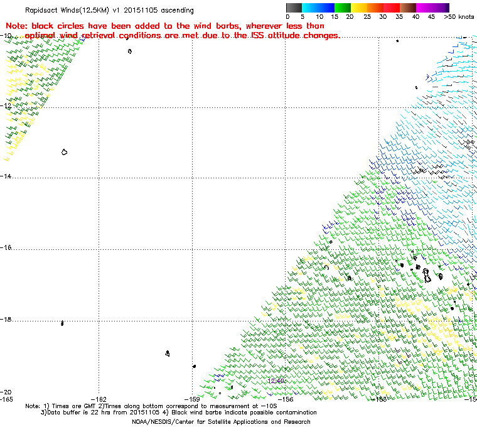Click the '-162' longitude axis label

[99, 399]
